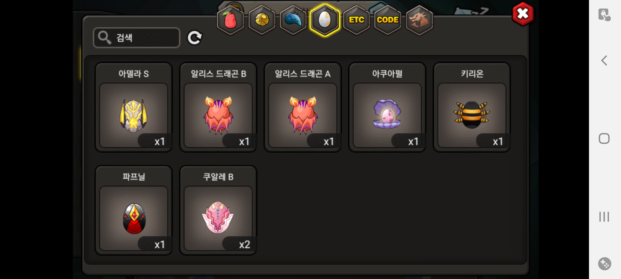Select the 알리스 드래곤 B egg

point(218,107)
